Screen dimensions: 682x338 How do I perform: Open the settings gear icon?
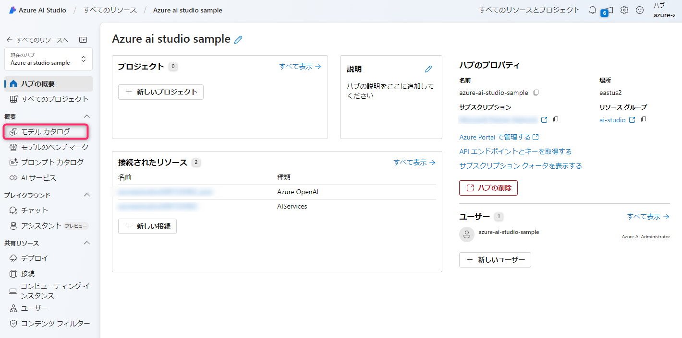tap(624, 10)
